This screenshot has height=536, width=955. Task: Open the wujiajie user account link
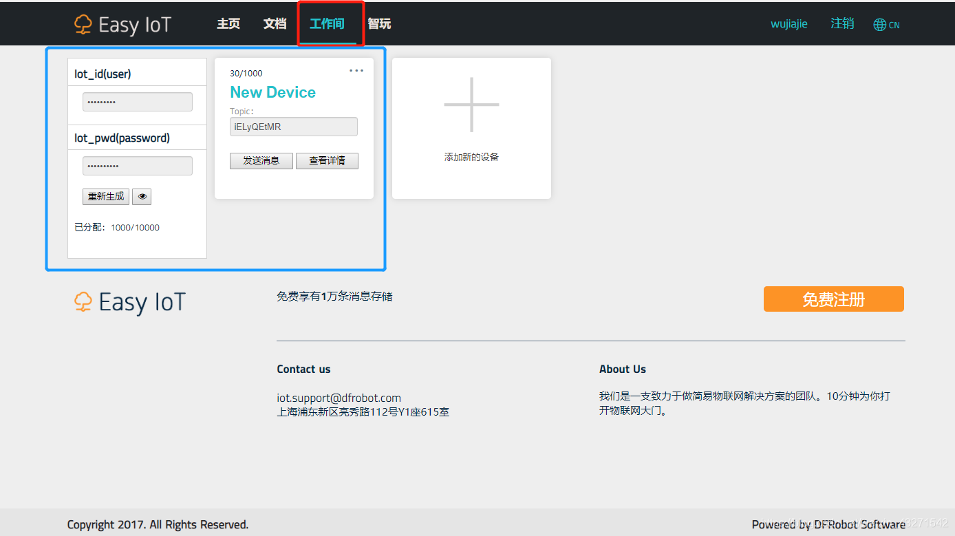point(789,24)
